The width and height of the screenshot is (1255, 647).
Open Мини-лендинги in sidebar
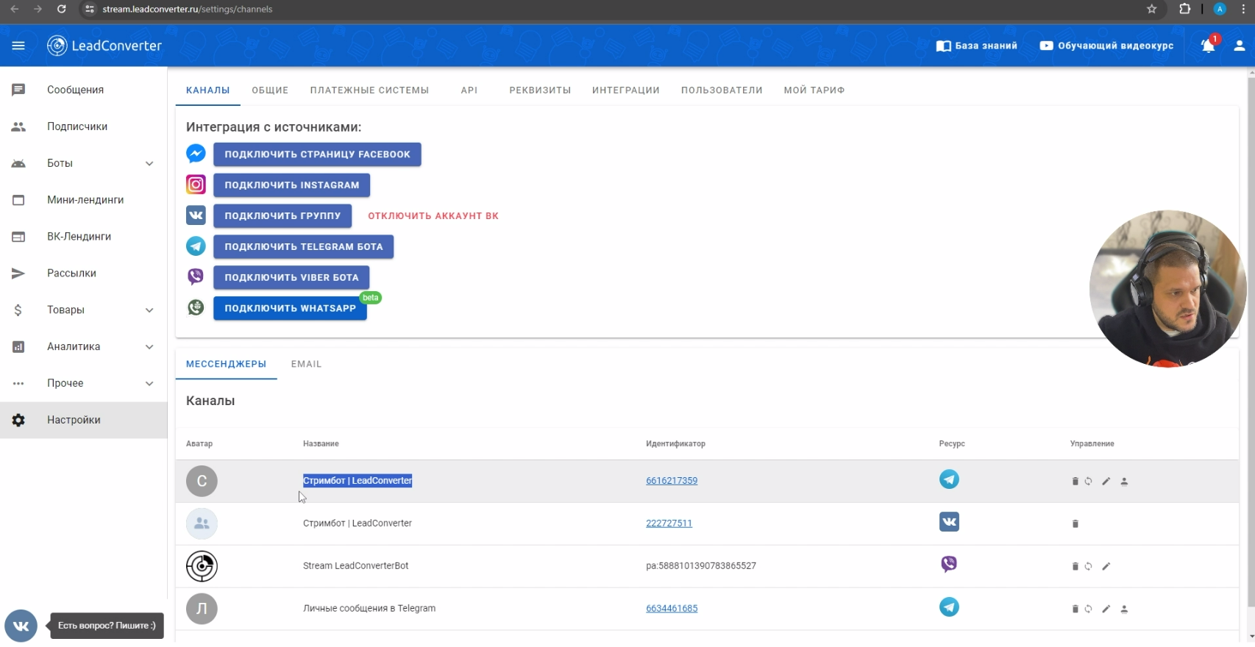[x=83, y=200]
